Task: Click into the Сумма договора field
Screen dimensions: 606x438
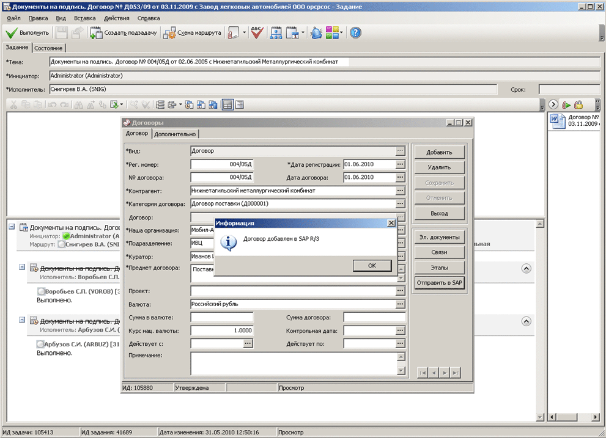Action: click(x=374, y=318)
